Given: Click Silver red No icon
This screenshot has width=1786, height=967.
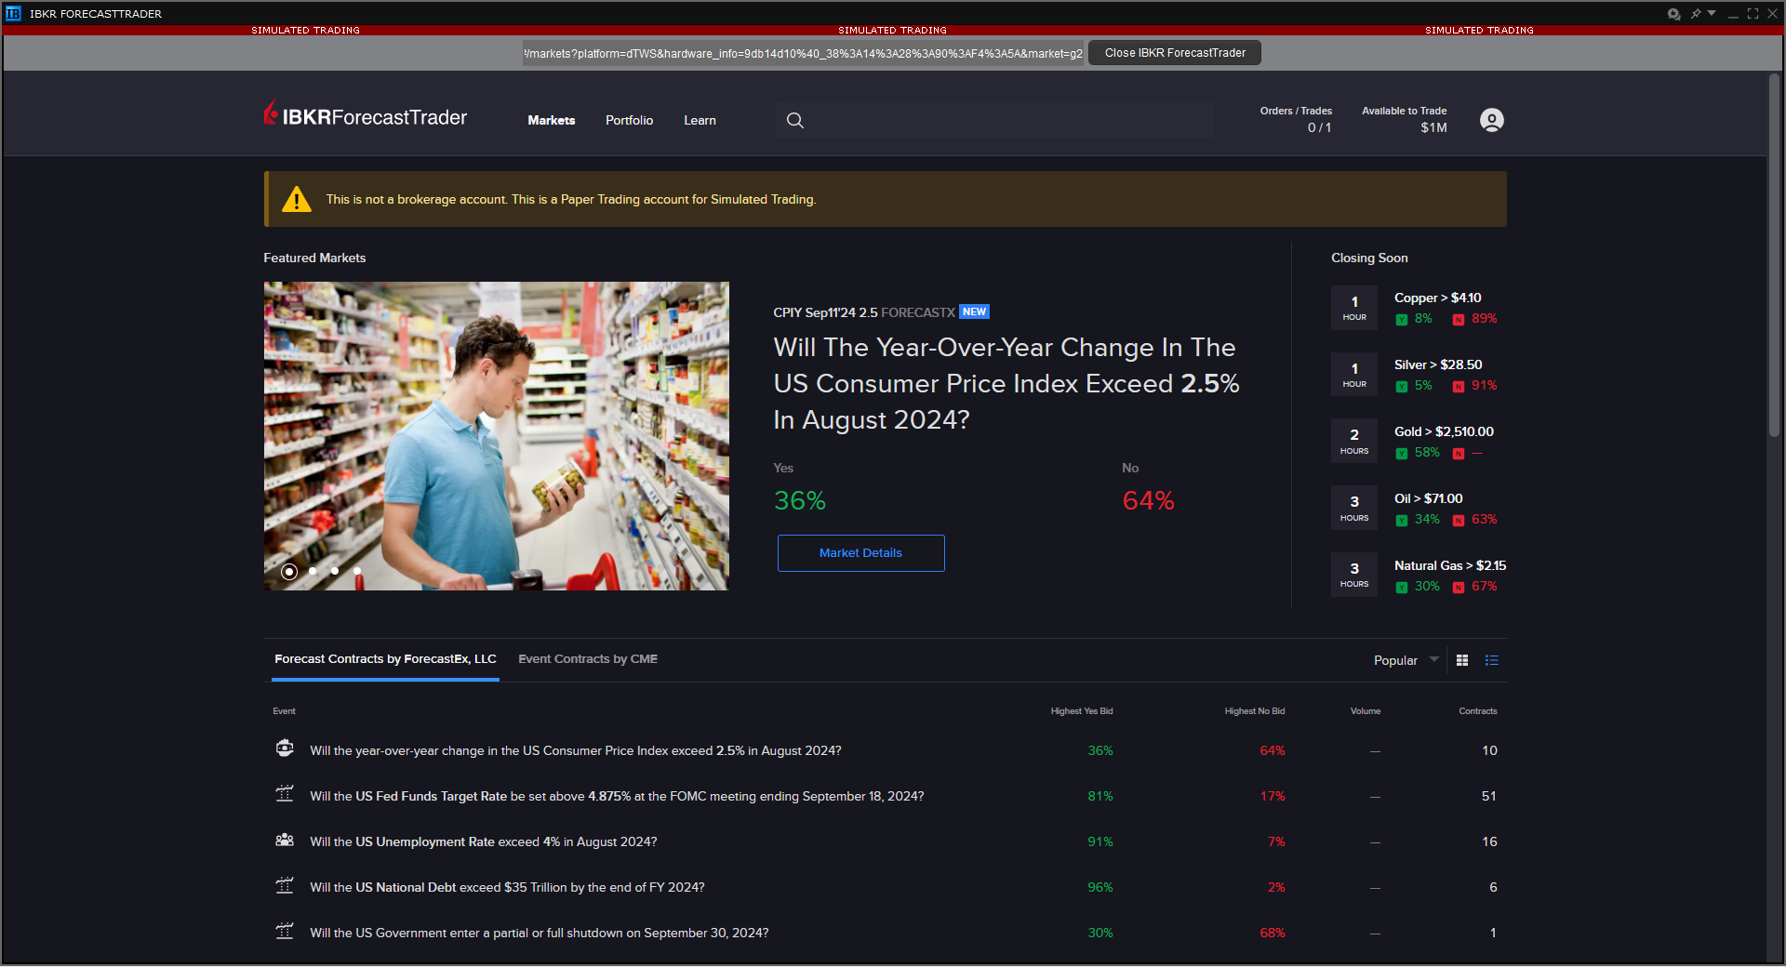Looking at the screenshot, I should click(1459, 387).
